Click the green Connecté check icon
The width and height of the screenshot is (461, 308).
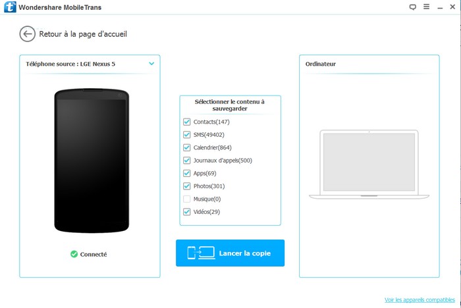(74, 254)
